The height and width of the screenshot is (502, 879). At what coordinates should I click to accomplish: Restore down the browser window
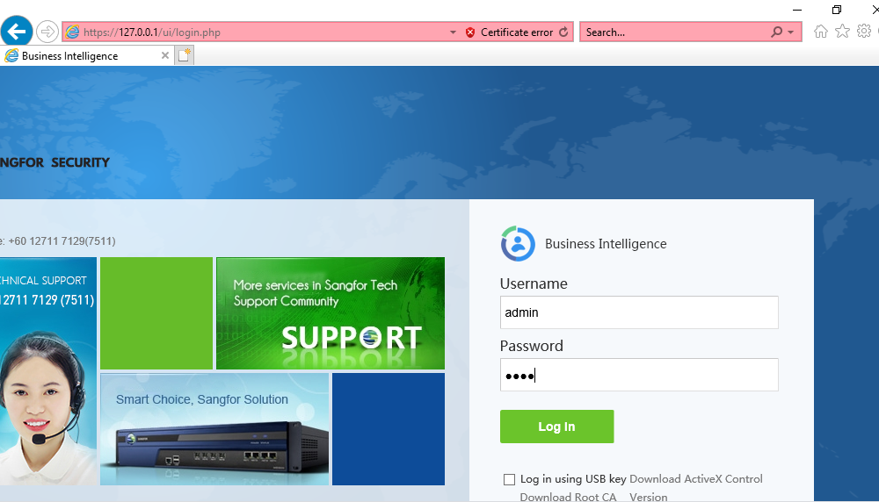[837, 10]
